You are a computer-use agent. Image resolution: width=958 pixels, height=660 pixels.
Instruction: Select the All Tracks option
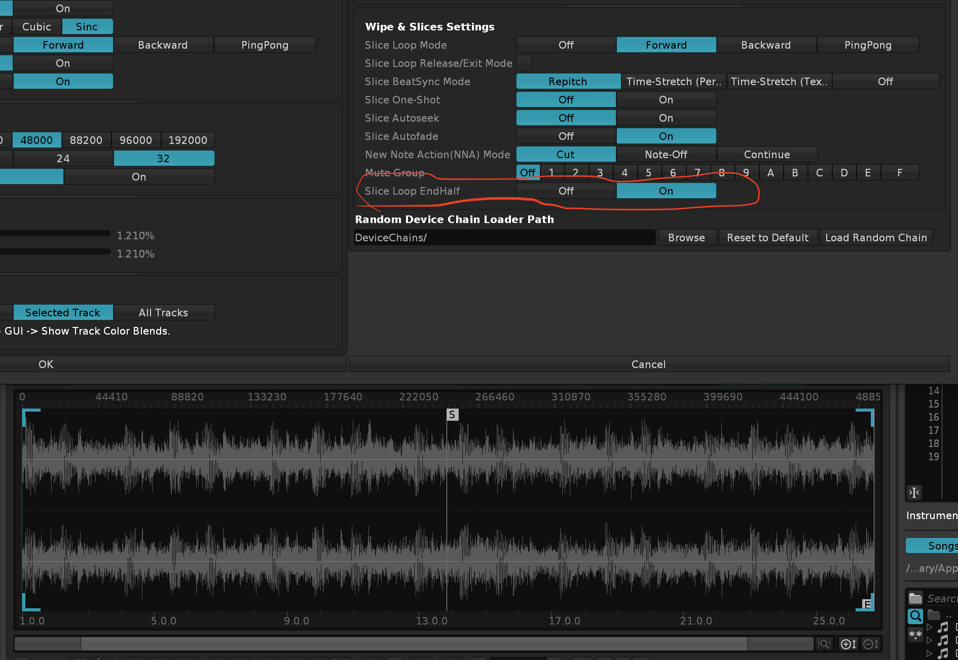pos(163,313)
